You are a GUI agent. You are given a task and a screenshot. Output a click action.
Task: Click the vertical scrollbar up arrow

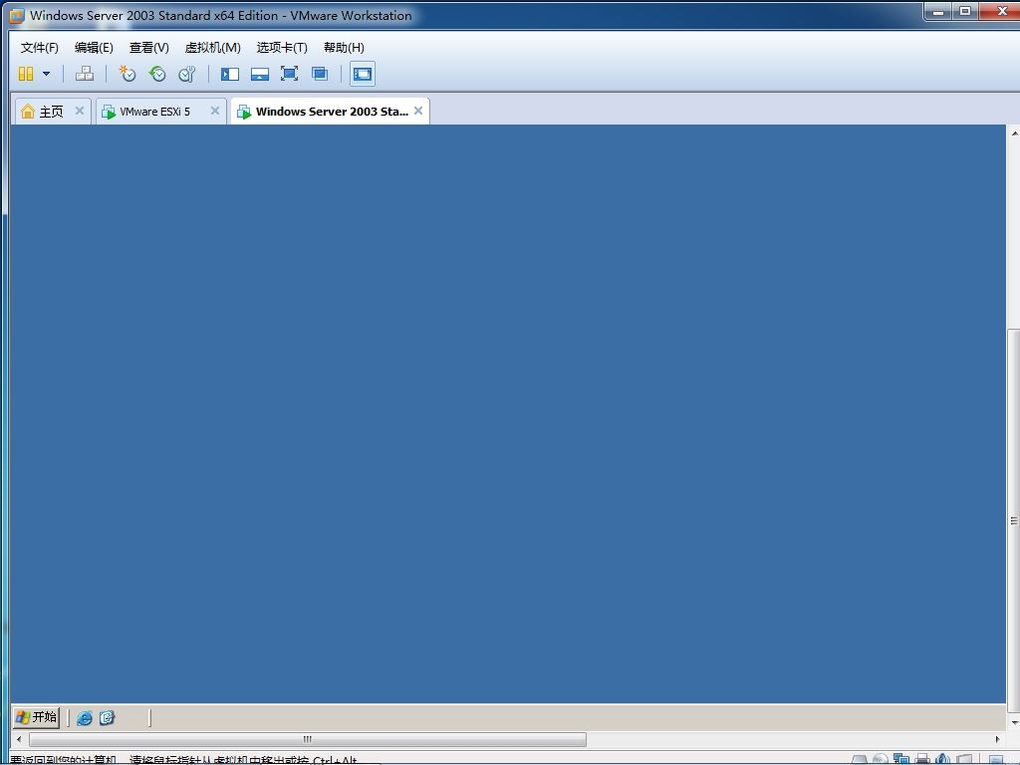coord(1014,132)
